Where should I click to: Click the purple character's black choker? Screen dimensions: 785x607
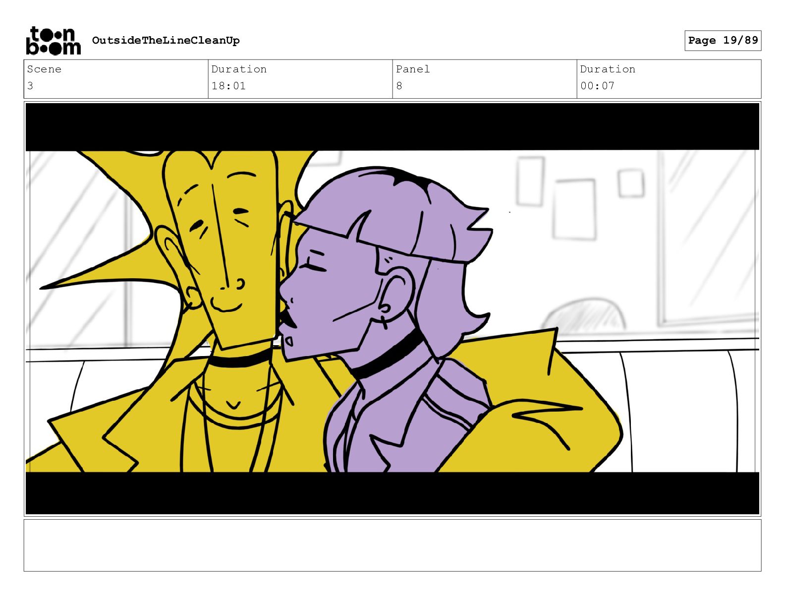pyautogui.click(x=387, y=358)
